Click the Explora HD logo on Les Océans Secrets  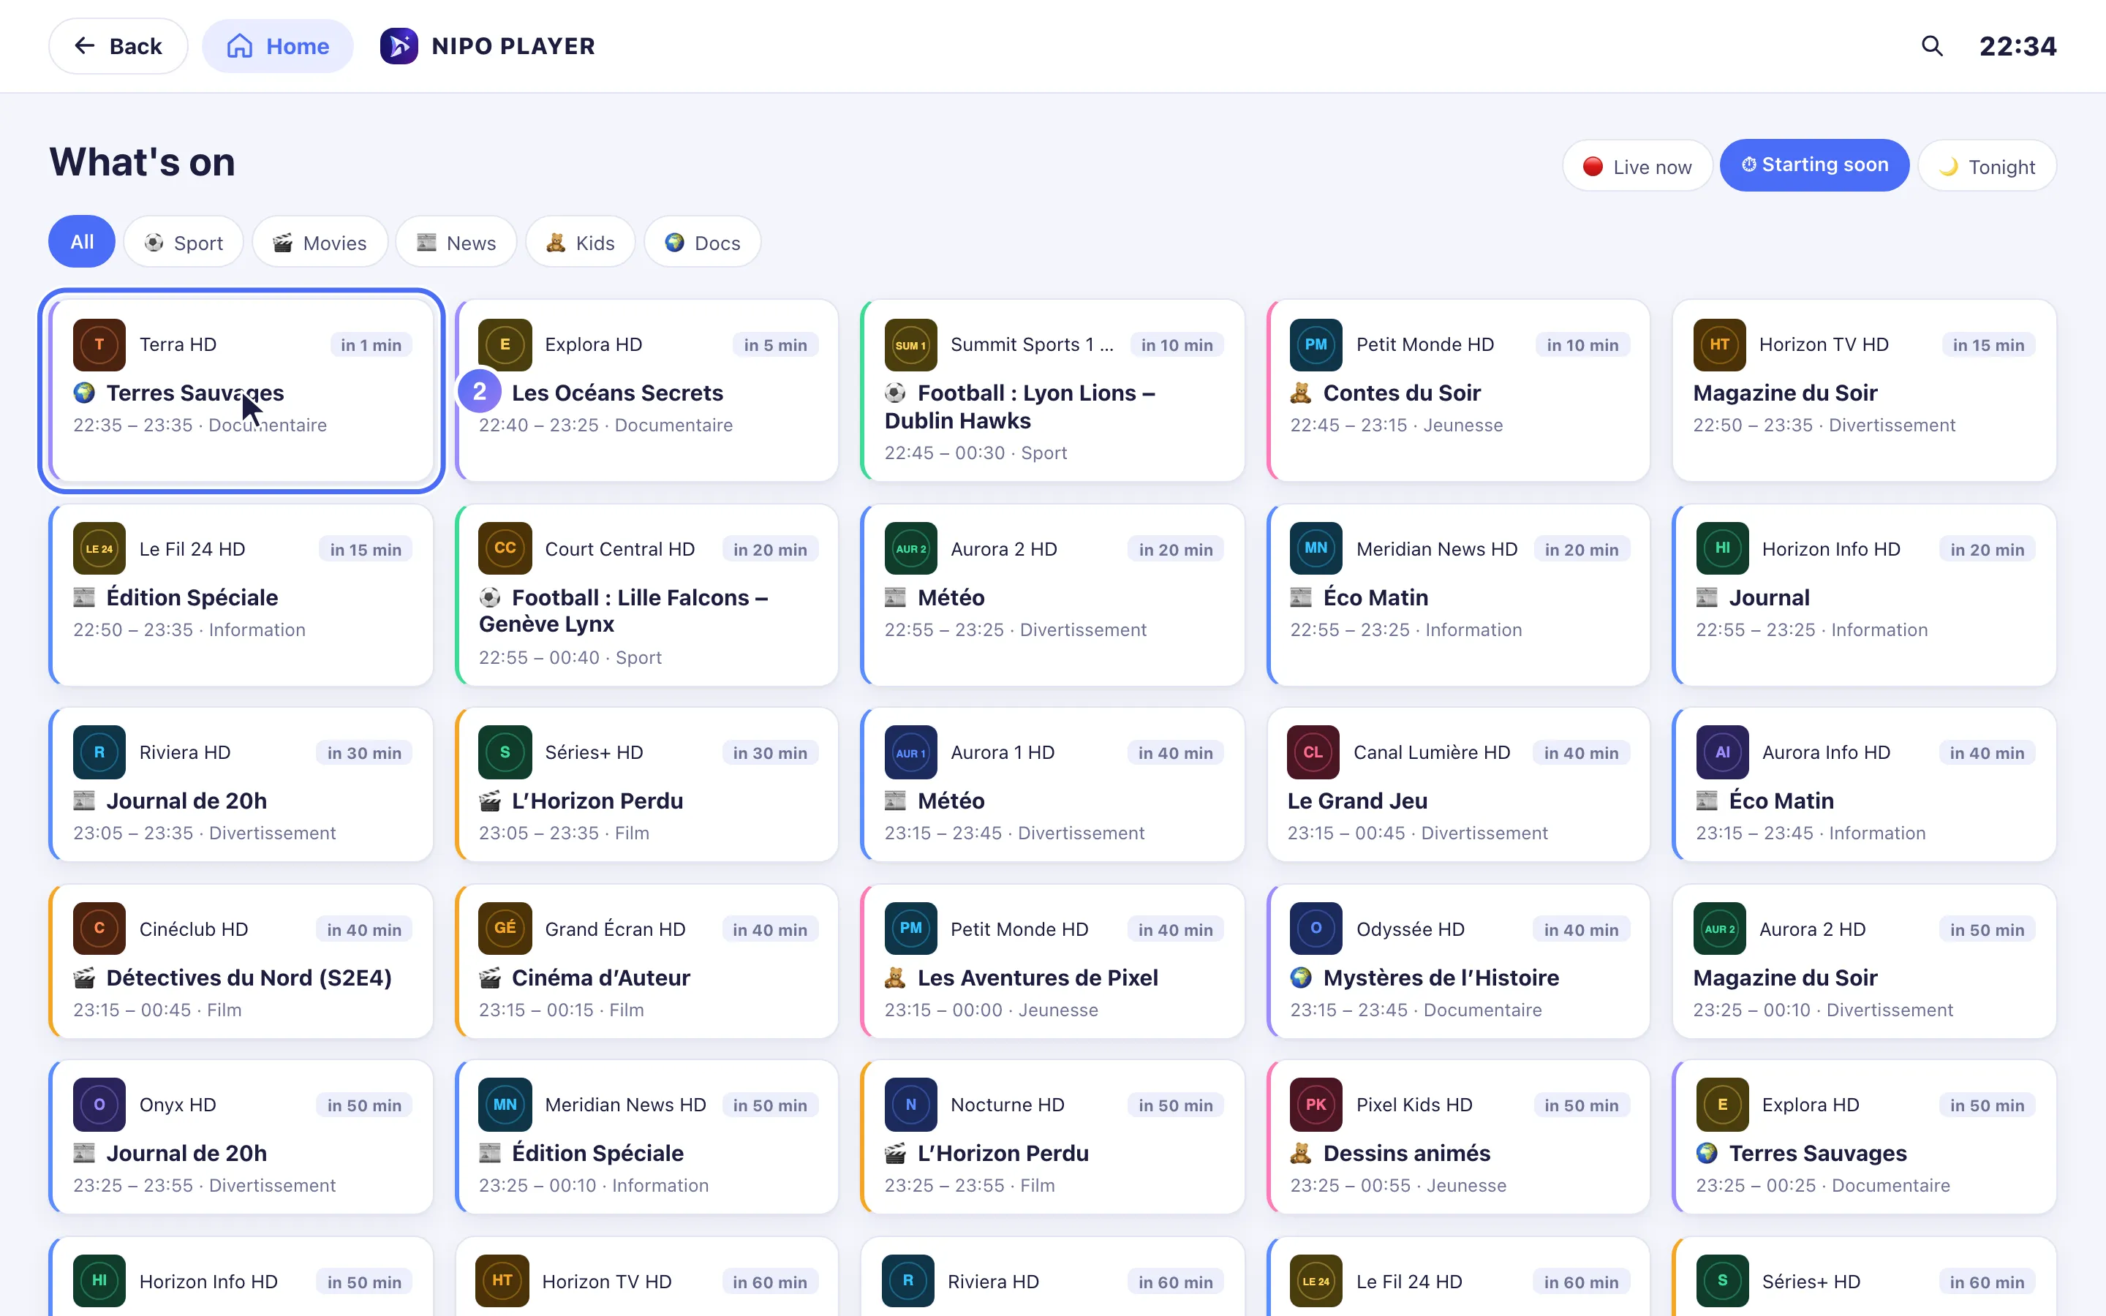(x=505, y=344)
